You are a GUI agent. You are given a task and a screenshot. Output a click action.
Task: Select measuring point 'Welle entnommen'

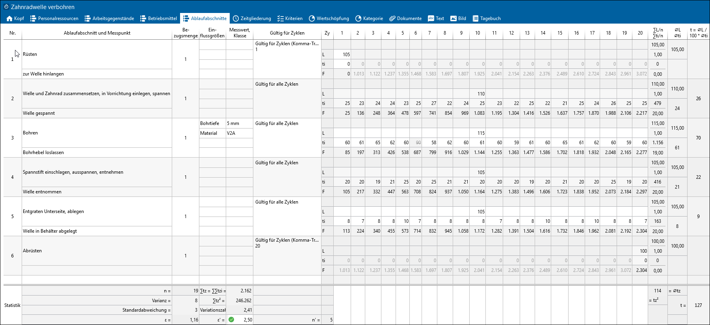(x=97, y=192)
